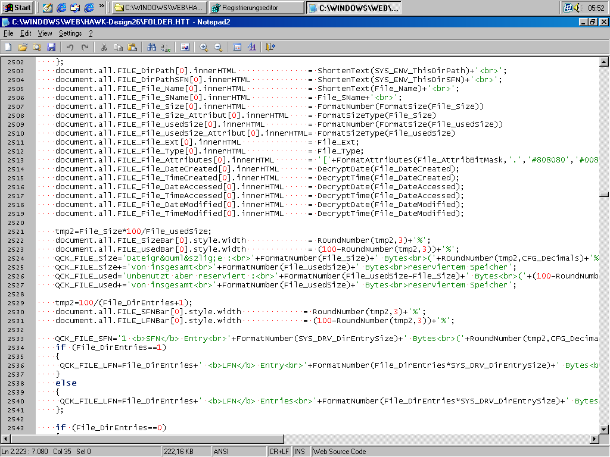Click the CR+LF line ending status field
610x457 pixels.
pyautogui.click(x=279, y=452)
